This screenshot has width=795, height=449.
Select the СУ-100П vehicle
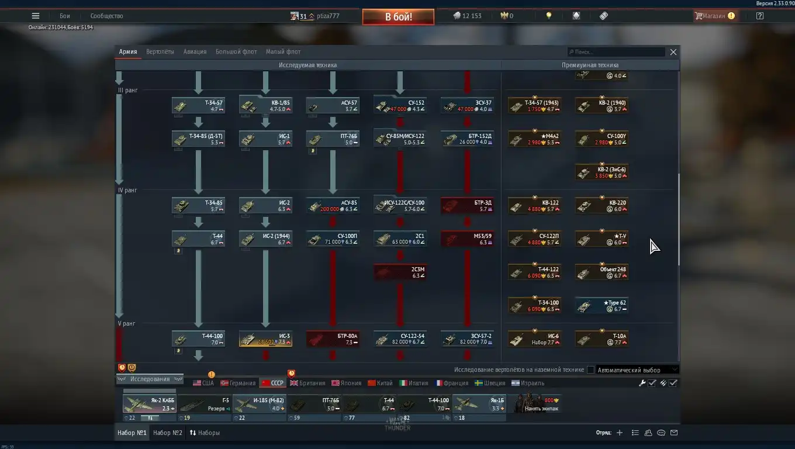(x=333, y=239)
